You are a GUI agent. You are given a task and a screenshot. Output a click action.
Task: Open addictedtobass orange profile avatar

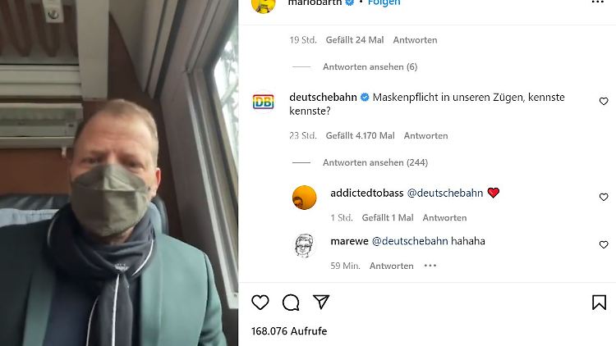(x=305, y=198)
